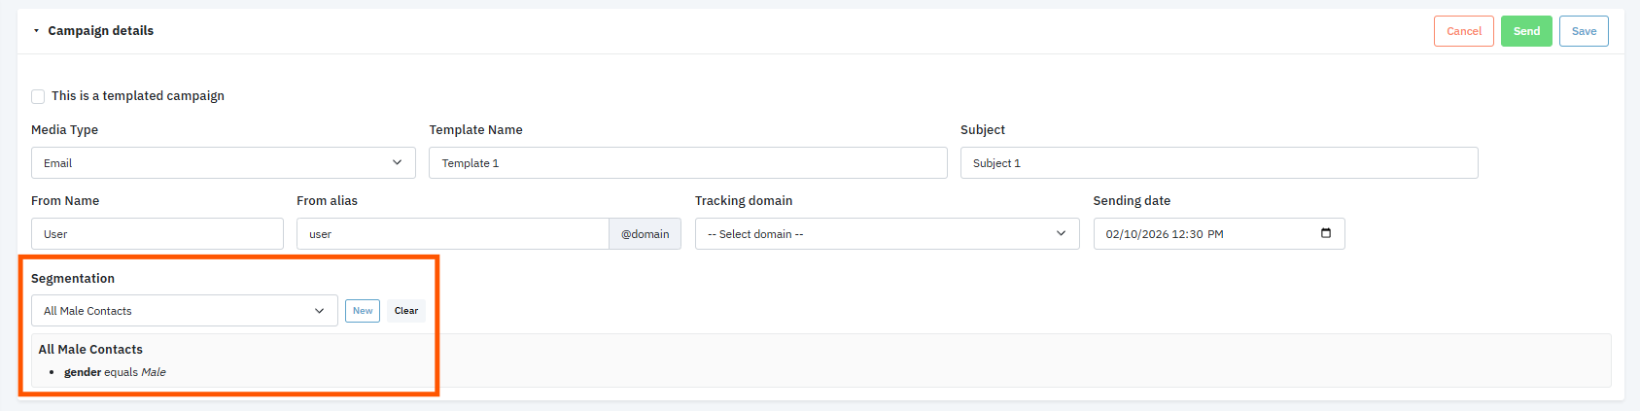Screen dimensions: 1640x411
Task: Click the Campaign details section title
Action: [101, 31]
